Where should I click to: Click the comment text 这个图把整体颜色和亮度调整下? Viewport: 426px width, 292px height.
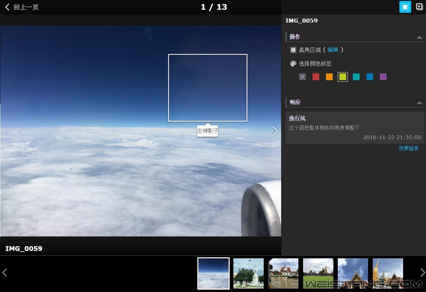coord(324,128)
